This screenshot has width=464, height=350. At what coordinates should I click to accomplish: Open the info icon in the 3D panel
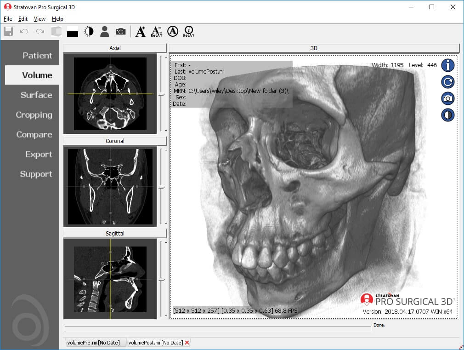(x=447, y=65)
